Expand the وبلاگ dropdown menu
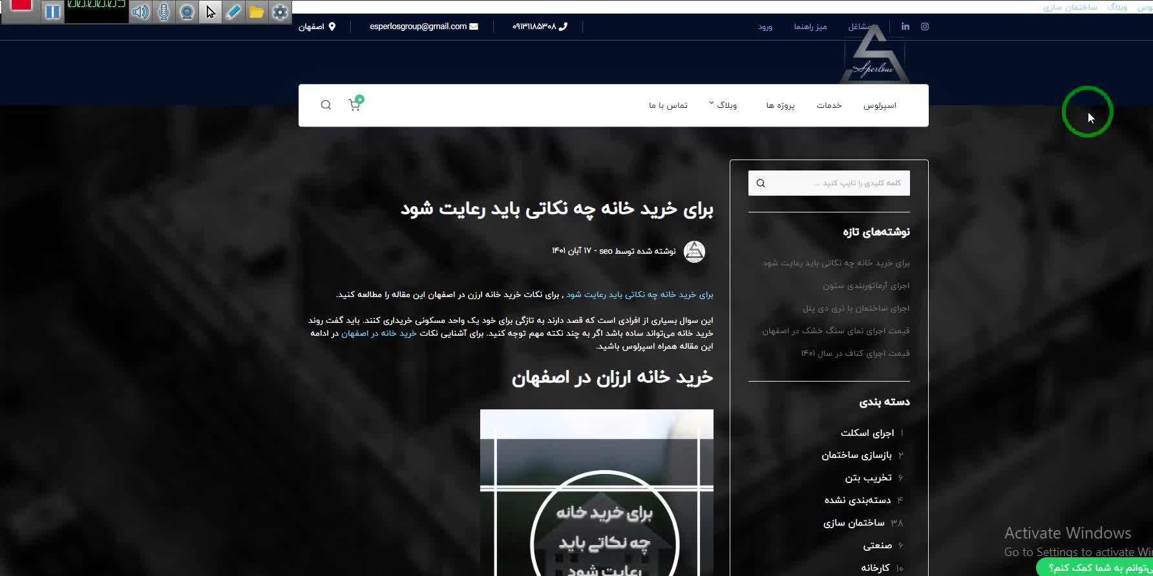The width and height of the screenshot is (1153, 576). pyautogui.click(x=723, y=105)
